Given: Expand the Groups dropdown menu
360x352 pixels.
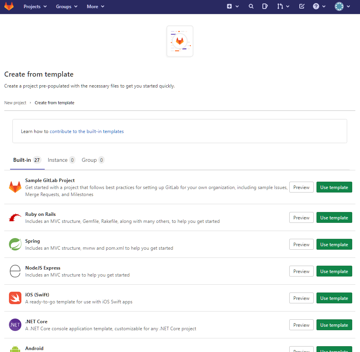Looking at the screenshot, I should [66, 7].
